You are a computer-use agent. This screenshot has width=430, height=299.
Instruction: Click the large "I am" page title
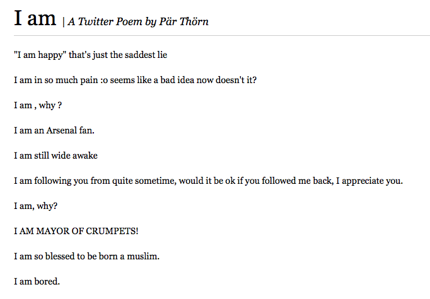click(35, 18)
